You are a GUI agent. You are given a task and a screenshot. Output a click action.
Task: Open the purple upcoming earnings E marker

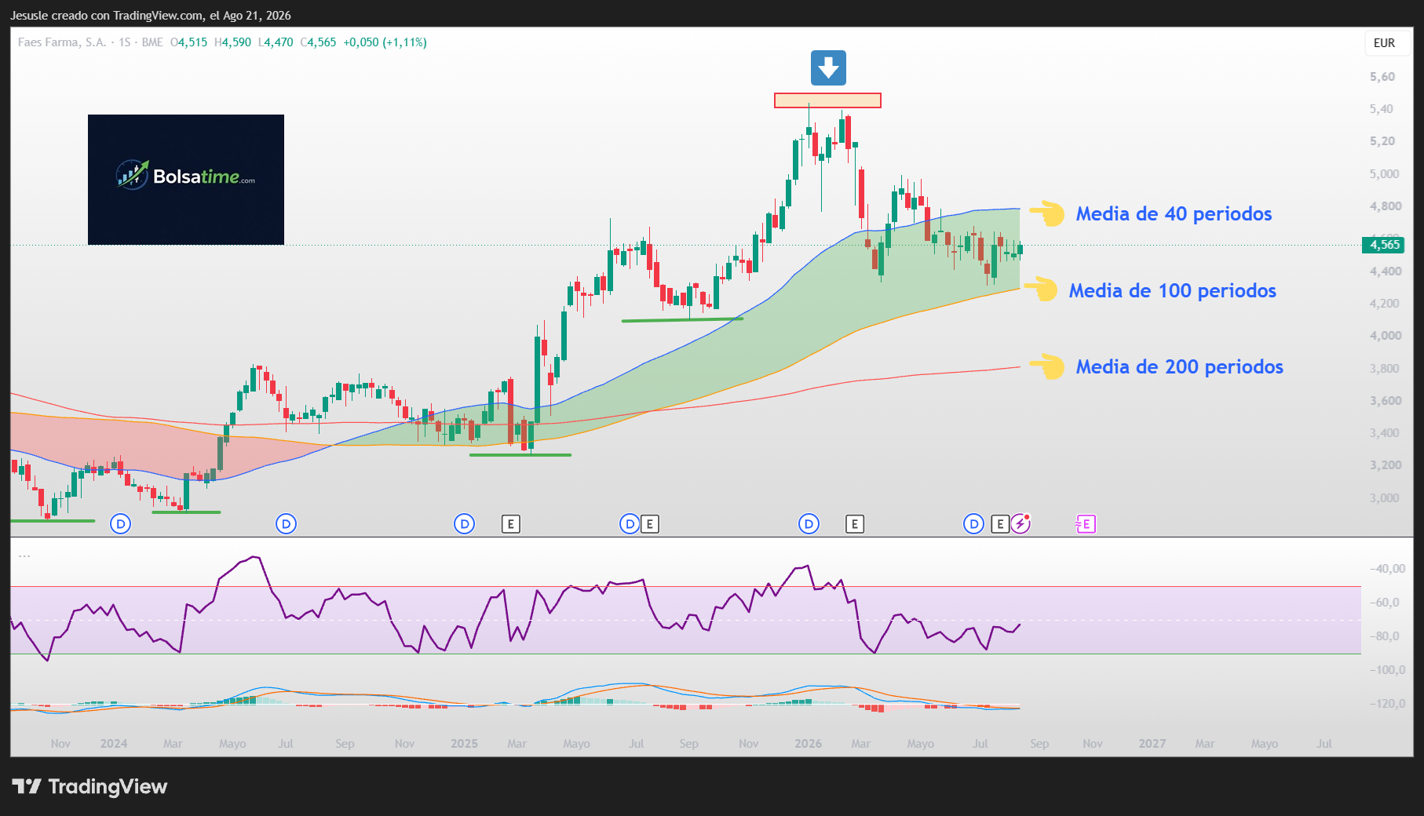[1086, 524]
